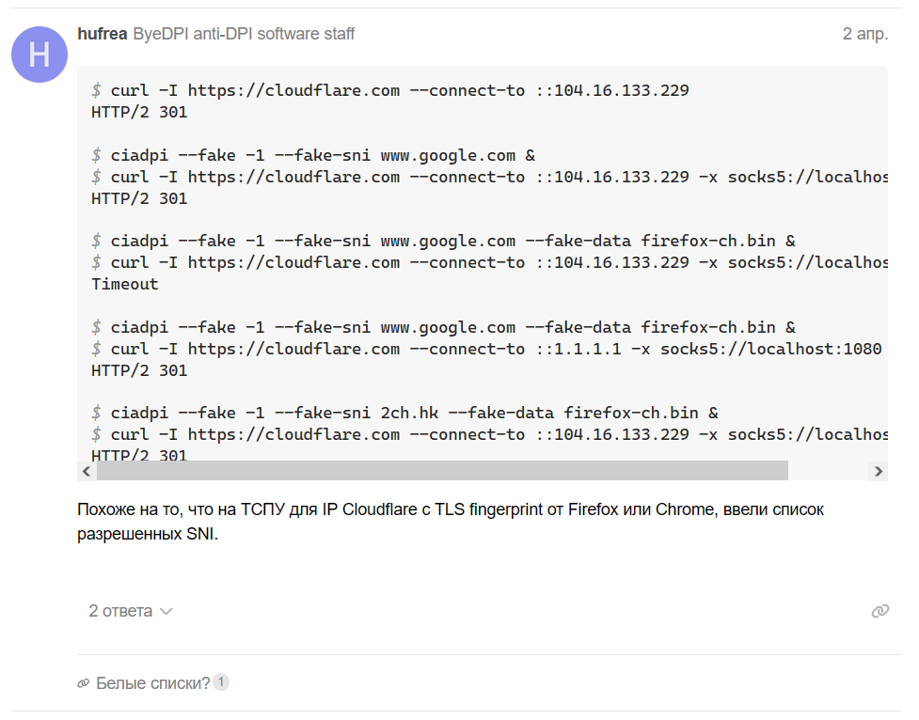Click the paragraph starting Похоже на то
The height and width of the screenshot is (720, 919).
[451, 522]
